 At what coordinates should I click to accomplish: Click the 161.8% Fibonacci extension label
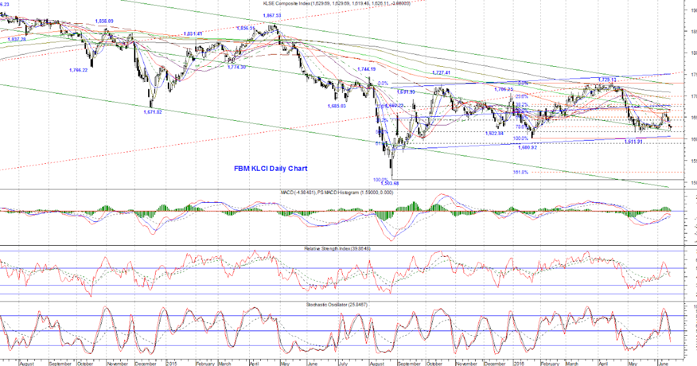coord(520,173)
